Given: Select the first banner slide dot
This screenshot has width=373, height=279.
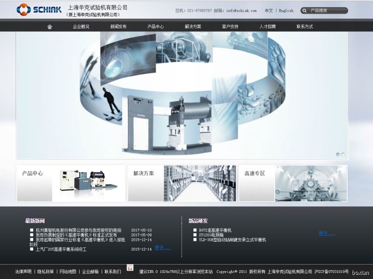Looking at the screenshot, I should click(x=338, y=154).
